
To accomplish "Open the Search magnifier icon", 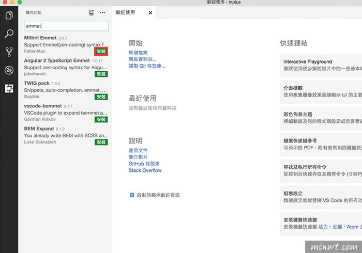I will pos(9,34).
